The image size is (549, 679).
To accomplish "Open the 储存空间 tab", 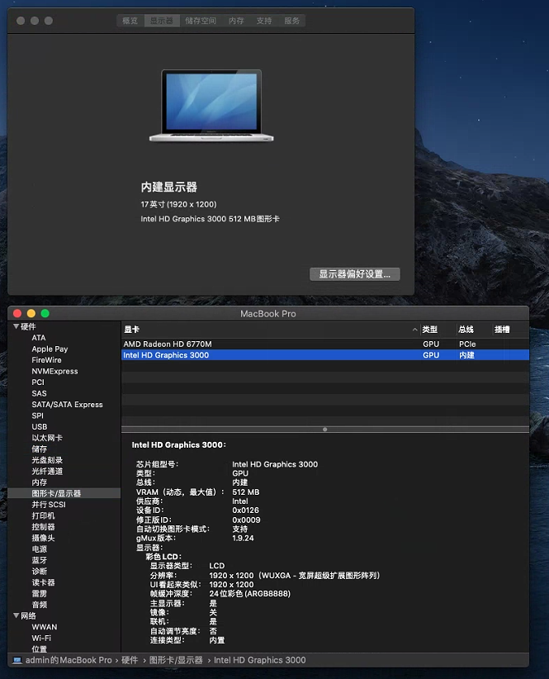I will click(201, 21).
